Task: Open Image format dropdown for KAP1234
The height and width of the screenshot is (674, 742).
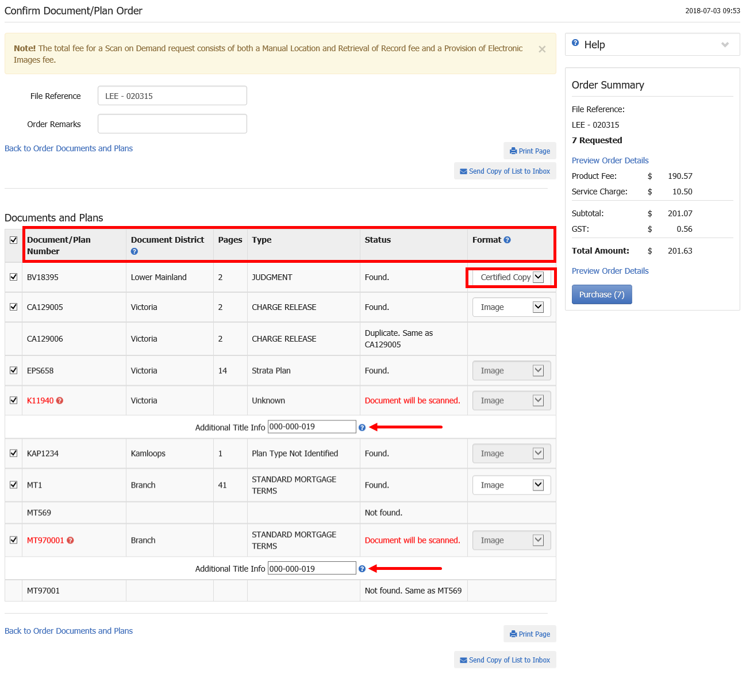Action: [x=512, y=454]
